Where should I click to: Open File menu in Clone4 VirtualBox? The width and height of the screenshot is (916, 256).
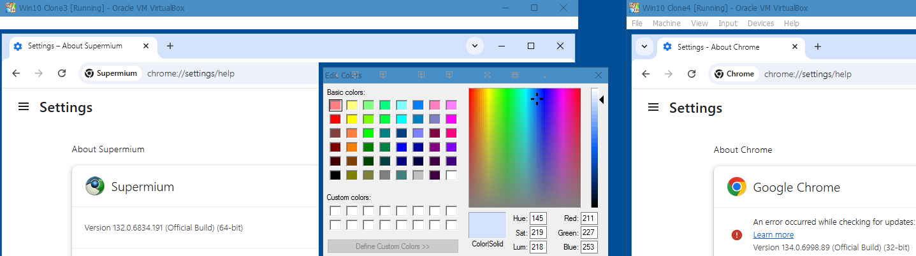click(x=637, y=23)
